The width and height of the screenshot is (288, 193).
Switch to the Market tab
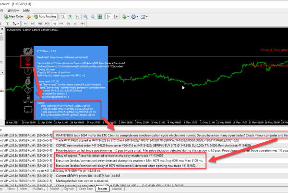coord(54,189)
